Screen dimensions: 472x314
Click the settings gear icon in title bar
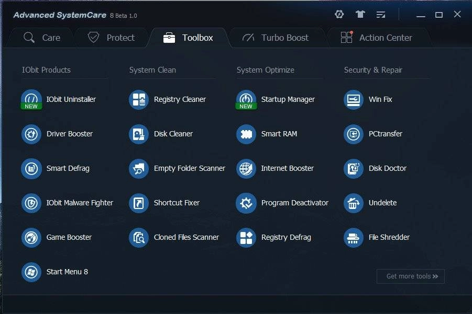pos(339,14)
